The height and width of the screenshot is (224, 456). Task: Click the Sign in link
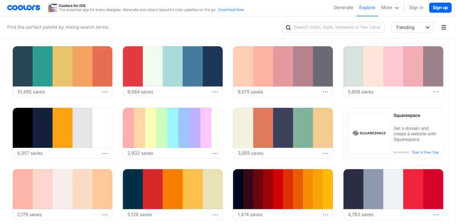[416, 8]
